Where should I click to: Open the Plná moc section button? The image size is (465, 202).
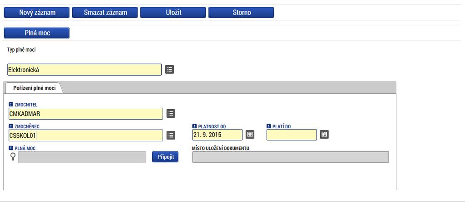[x=37, y=33]
